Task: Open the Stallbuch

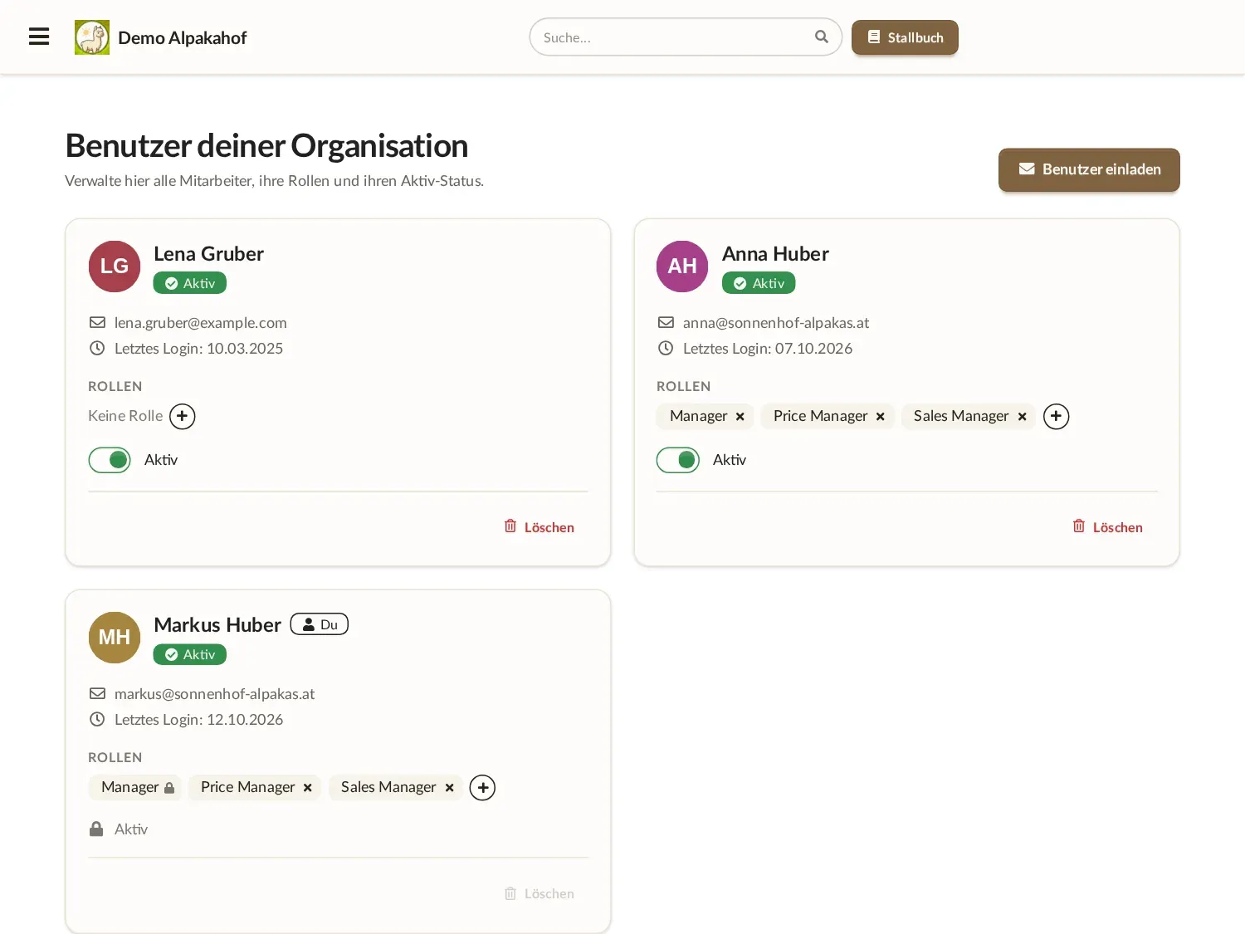Action: tap(905, 37)
